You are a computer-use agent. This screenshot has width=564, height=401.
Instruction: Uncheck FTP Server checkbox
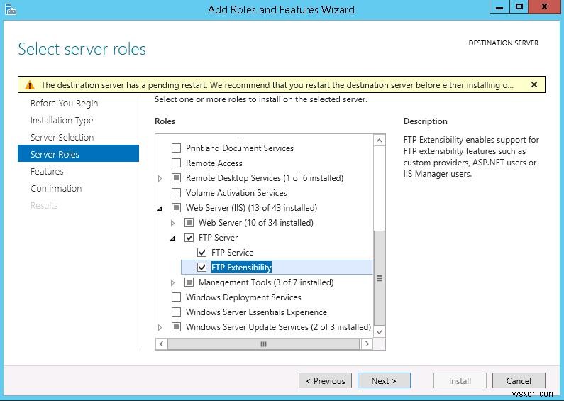(x=189, y=238)
